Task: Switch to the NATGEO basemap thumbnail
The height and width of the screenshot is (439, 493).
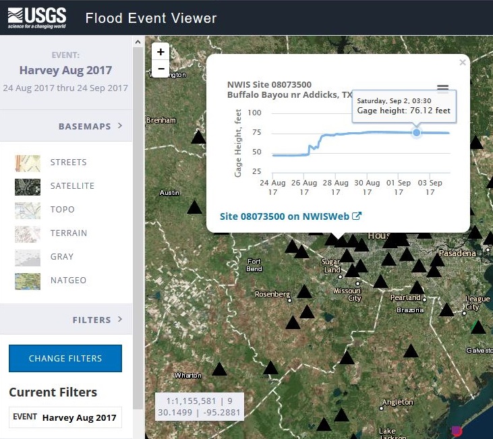Action: click(28, 281)
